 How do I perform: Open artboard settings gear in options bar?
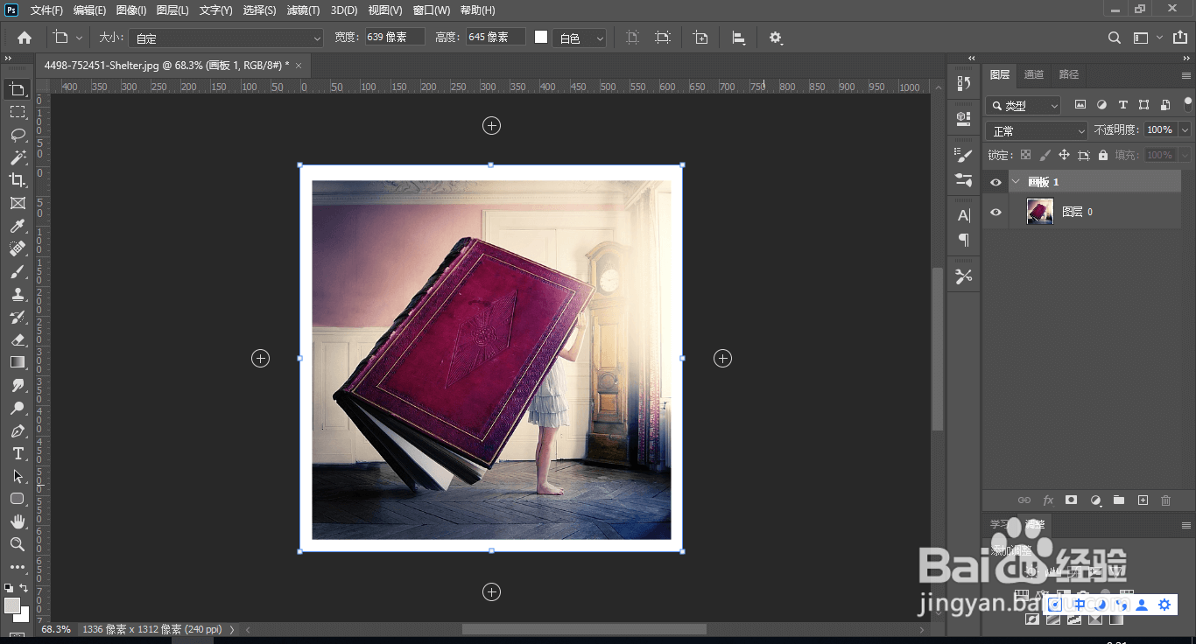tap(776, 38)
